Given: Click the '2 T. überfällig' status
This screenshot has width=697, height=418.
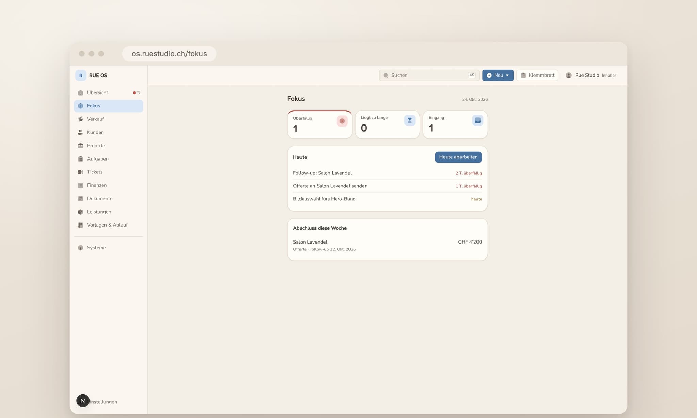Looking at the screenshot, I should pyautogui.click(x=469, y=173).
